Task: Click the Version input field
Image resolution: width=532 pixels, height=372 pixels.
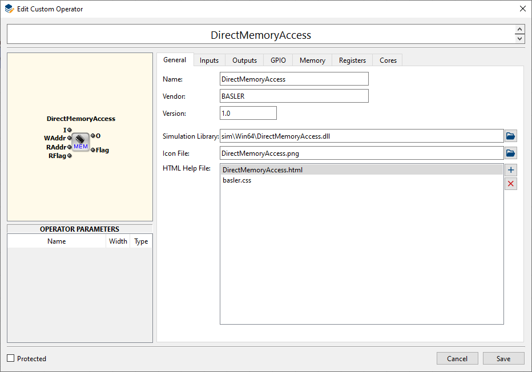Action: point(248,113)
